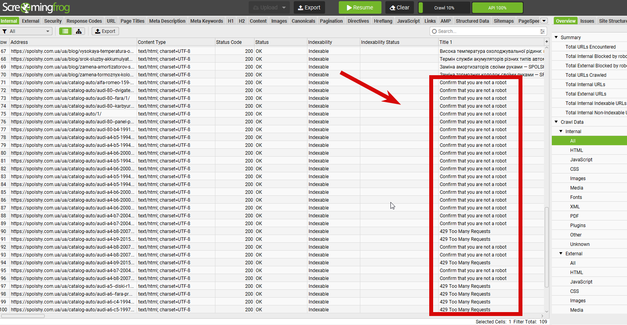Select Fonts under Internal
627x325 pixels.
pos(576,197)
